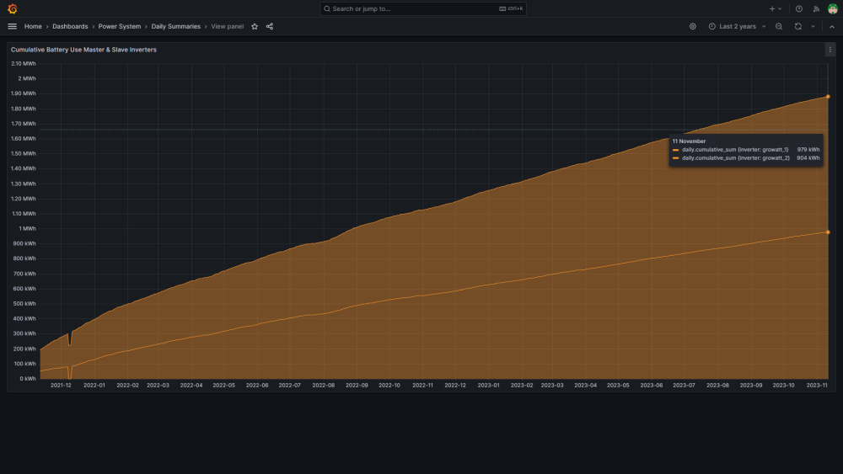This screenshot has height=474, width=843.
Task: Open the Dashboards breadcrumb
Action: [70, 26]
